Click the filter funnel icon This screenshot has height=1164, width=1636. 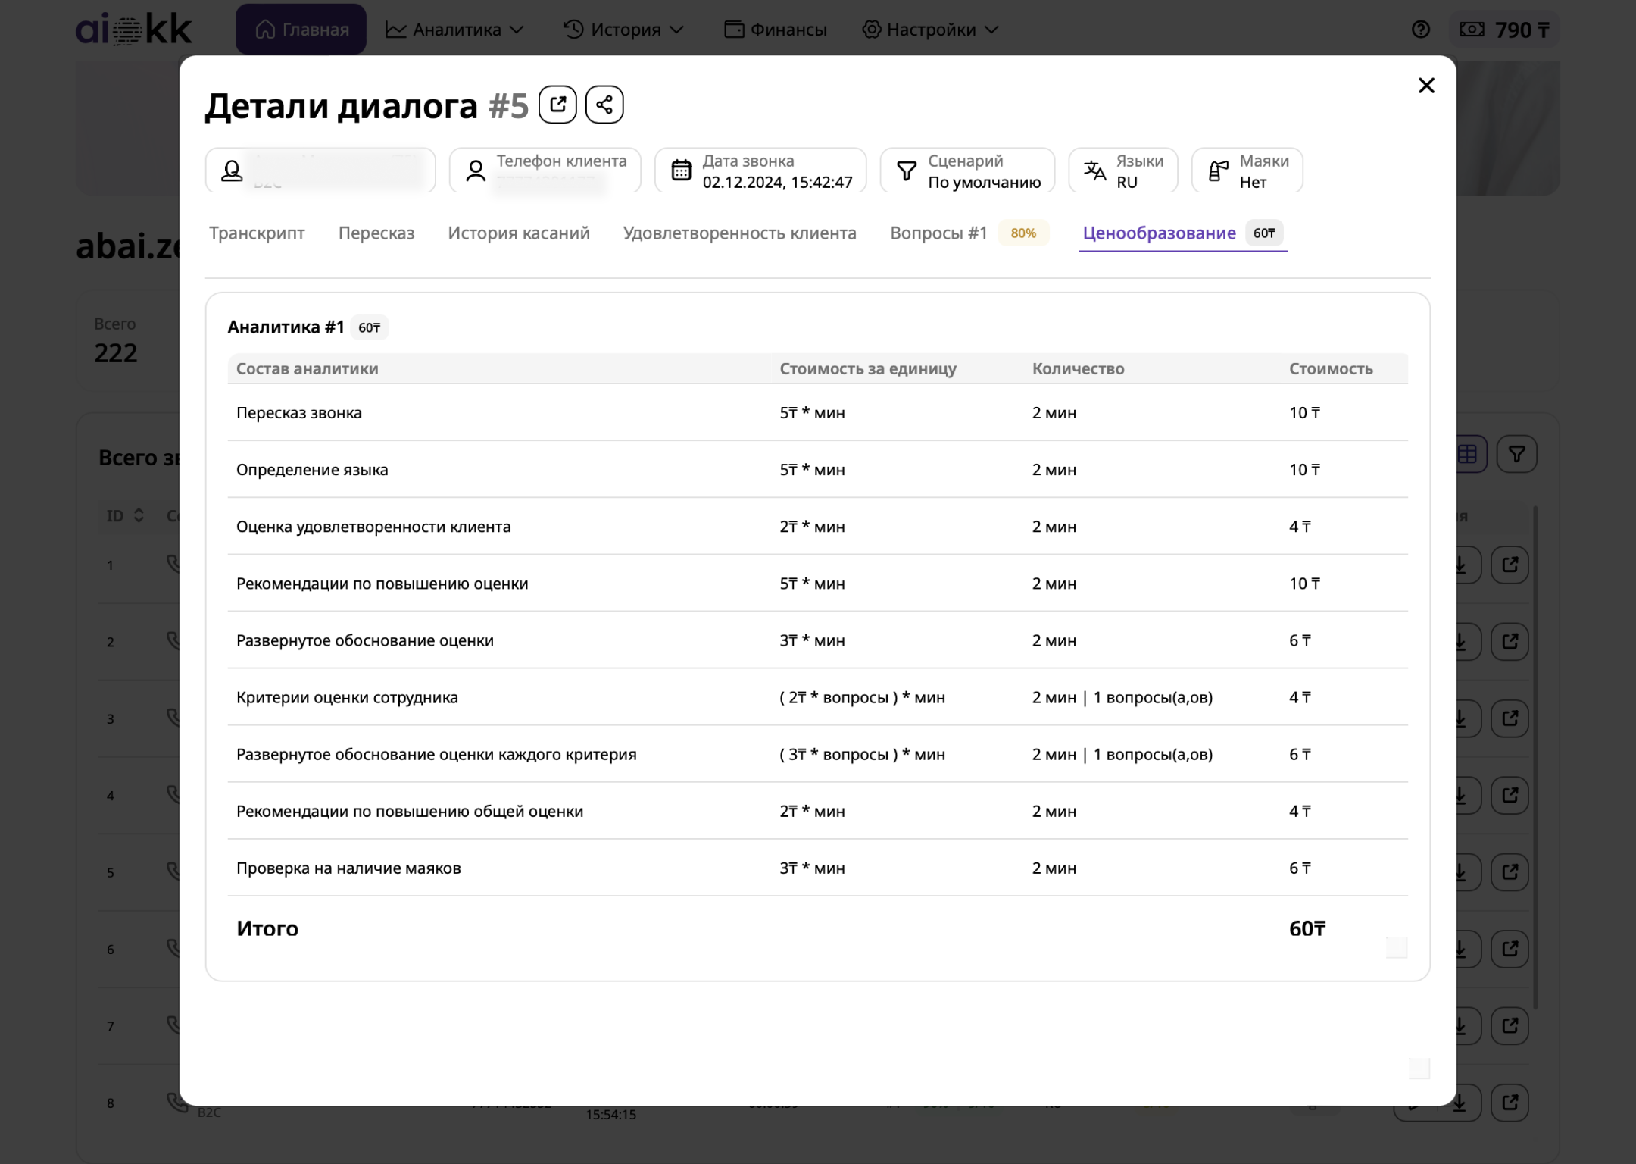point(1516,454)
